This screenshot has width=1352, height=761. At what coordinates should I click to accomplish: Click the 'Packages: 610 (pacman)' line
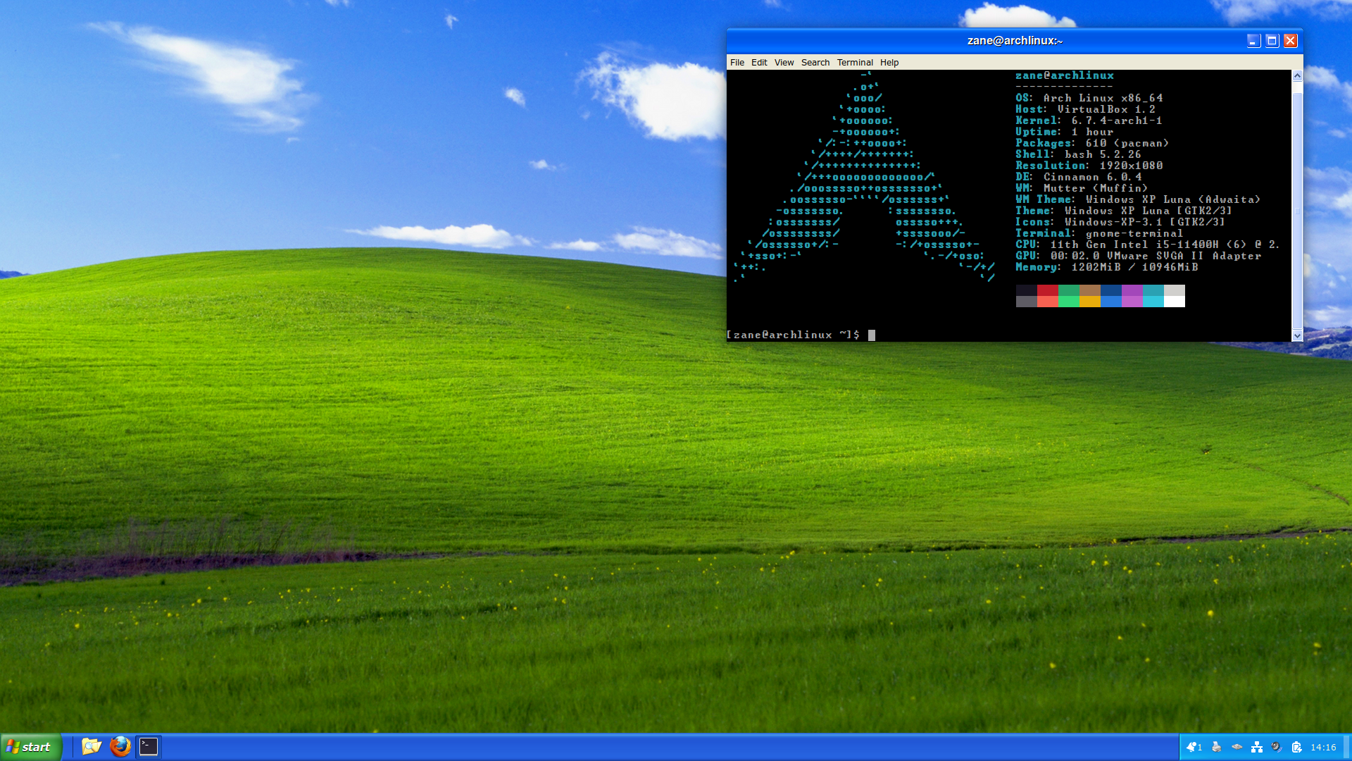1092,143
